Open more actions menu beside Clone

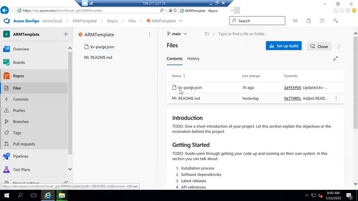pyautogui.click(x=339, y=46)
